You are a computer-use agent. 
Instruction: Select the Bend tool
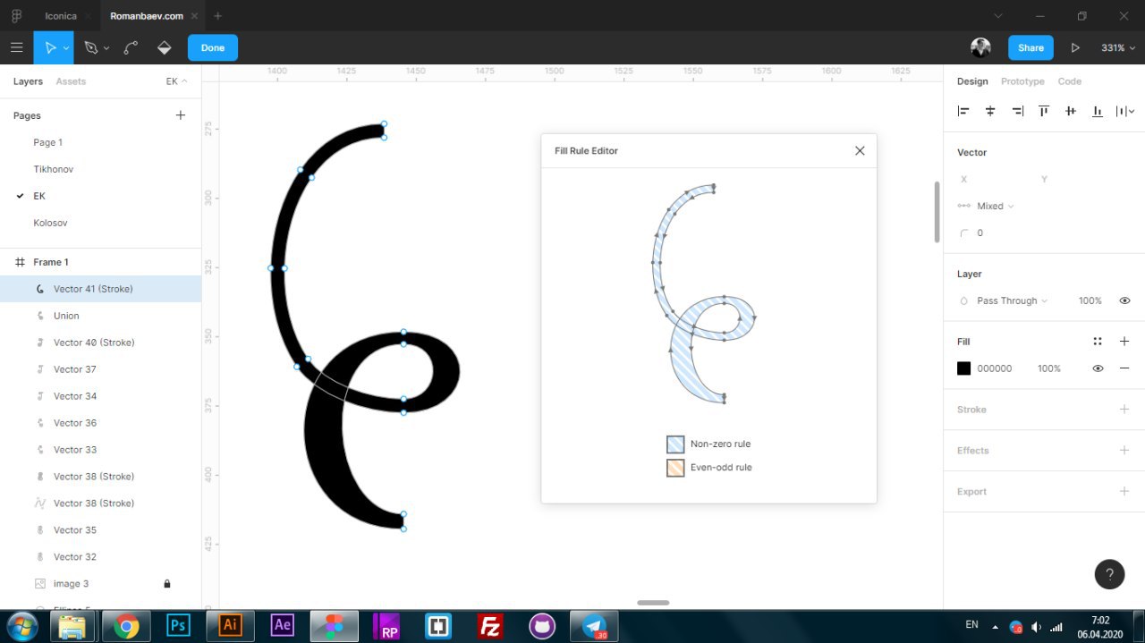[x=131, y=47]
